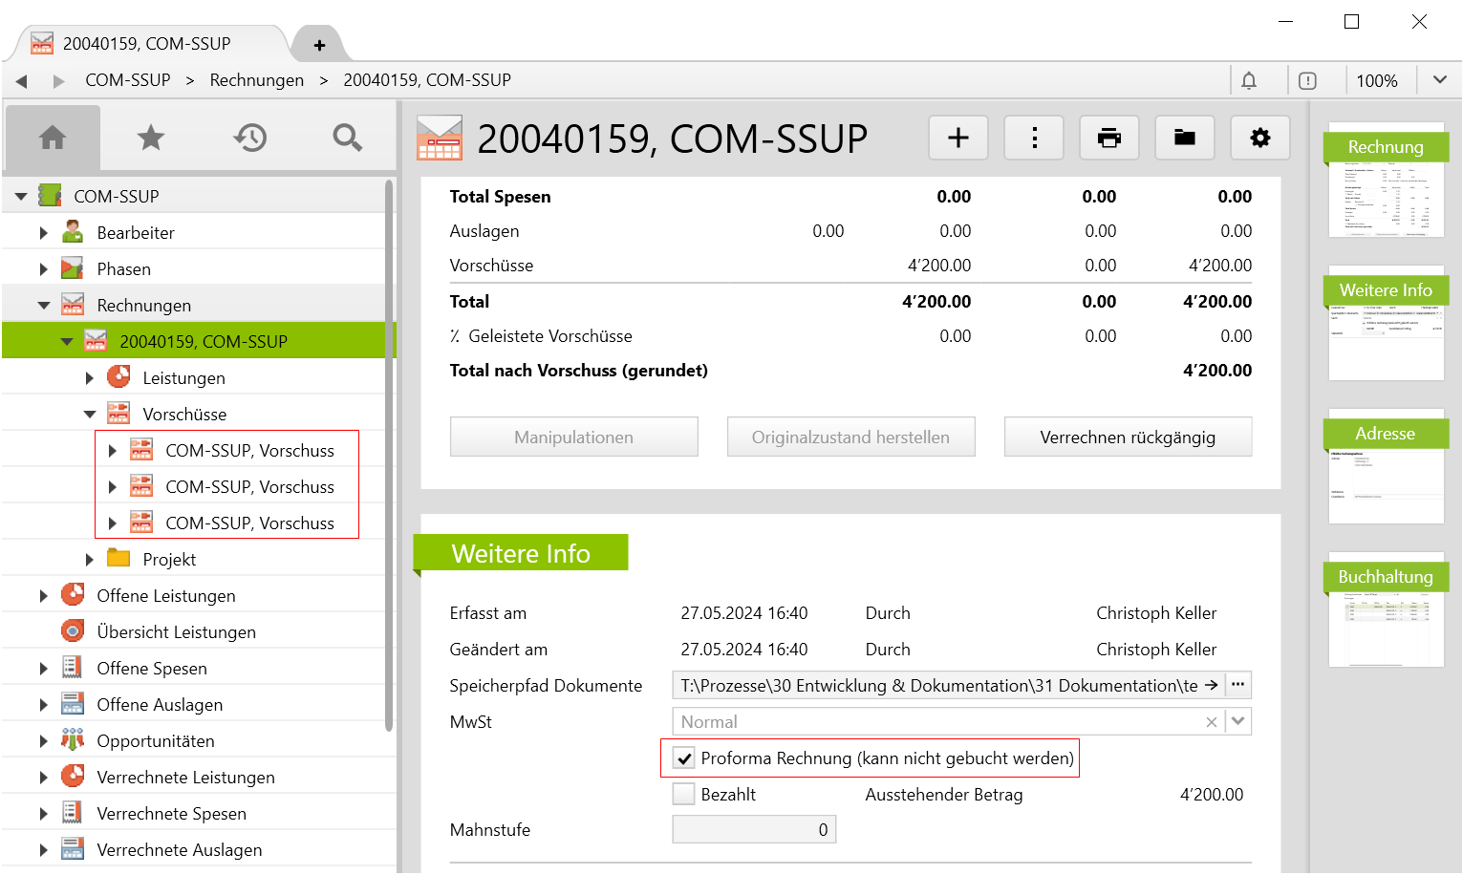
Task: Collapse the Vorschüsse tree node
Action: (89, 415)
